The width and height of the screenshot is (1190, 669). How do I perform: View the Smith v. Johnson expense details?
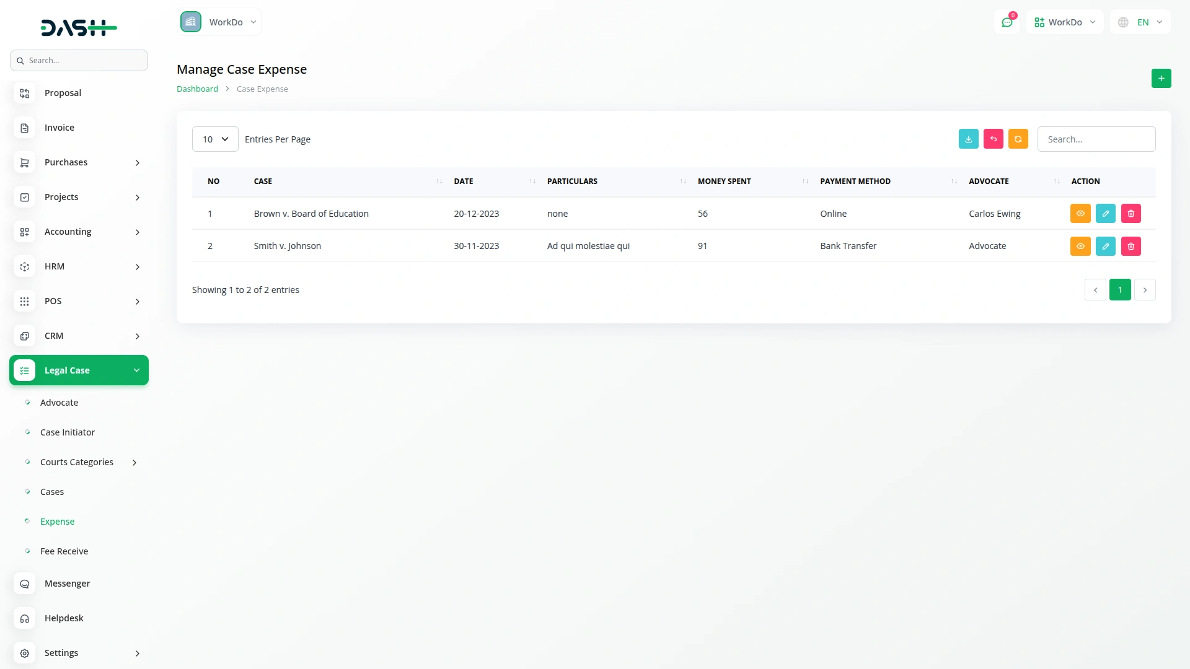[1080, 246]
